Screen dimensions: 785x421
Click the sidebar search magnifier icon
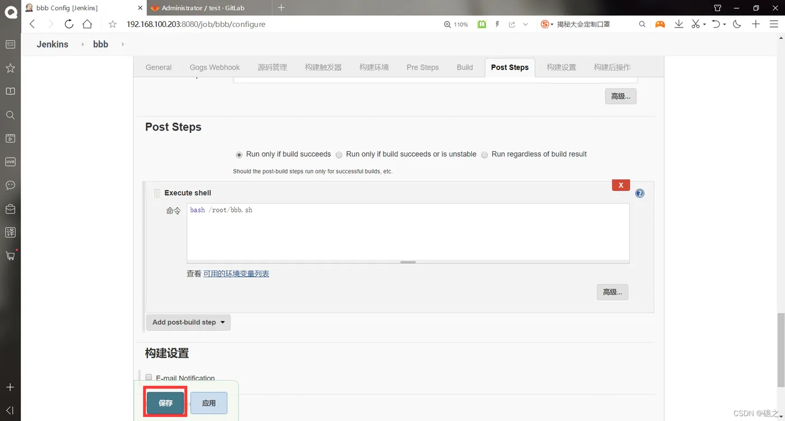click(10, 115)
